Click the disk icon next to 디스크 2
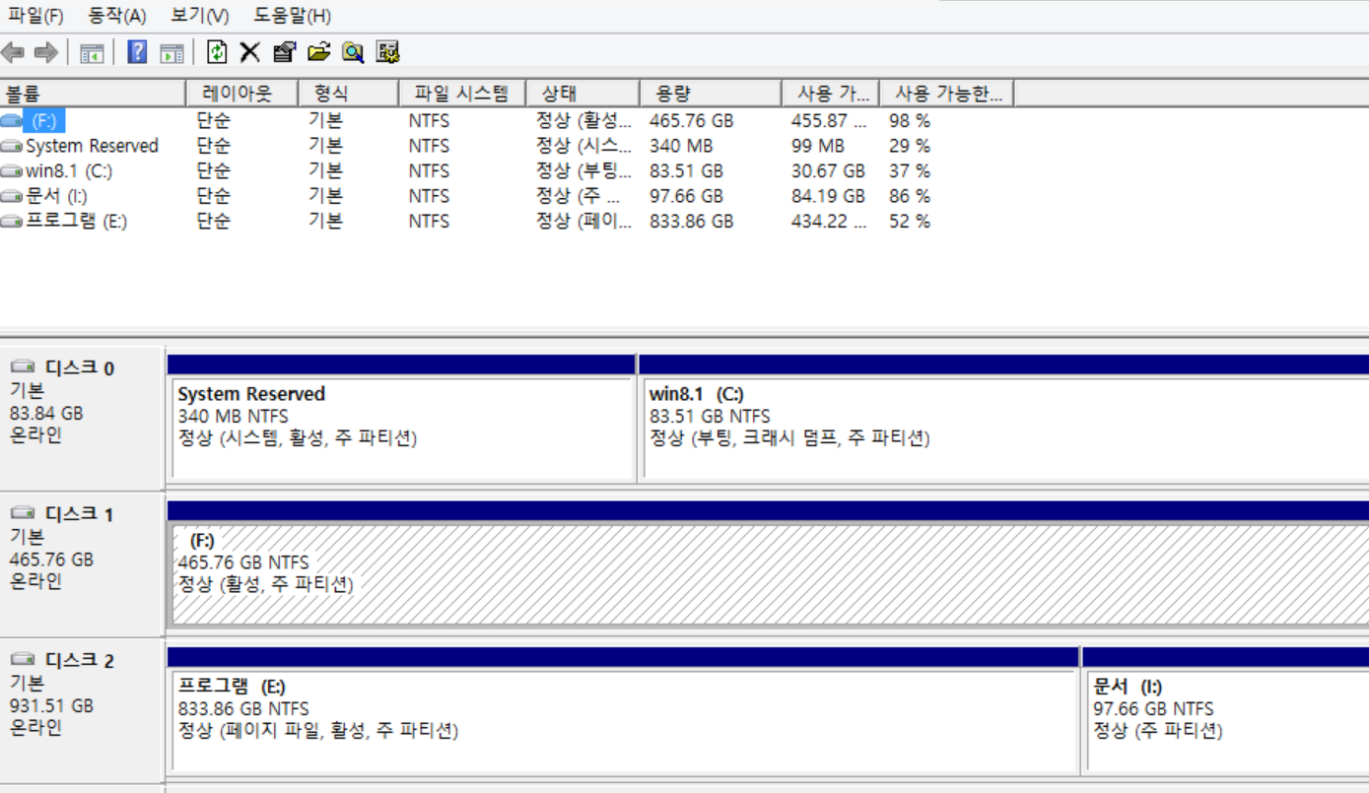 click(x=23, y=659)
